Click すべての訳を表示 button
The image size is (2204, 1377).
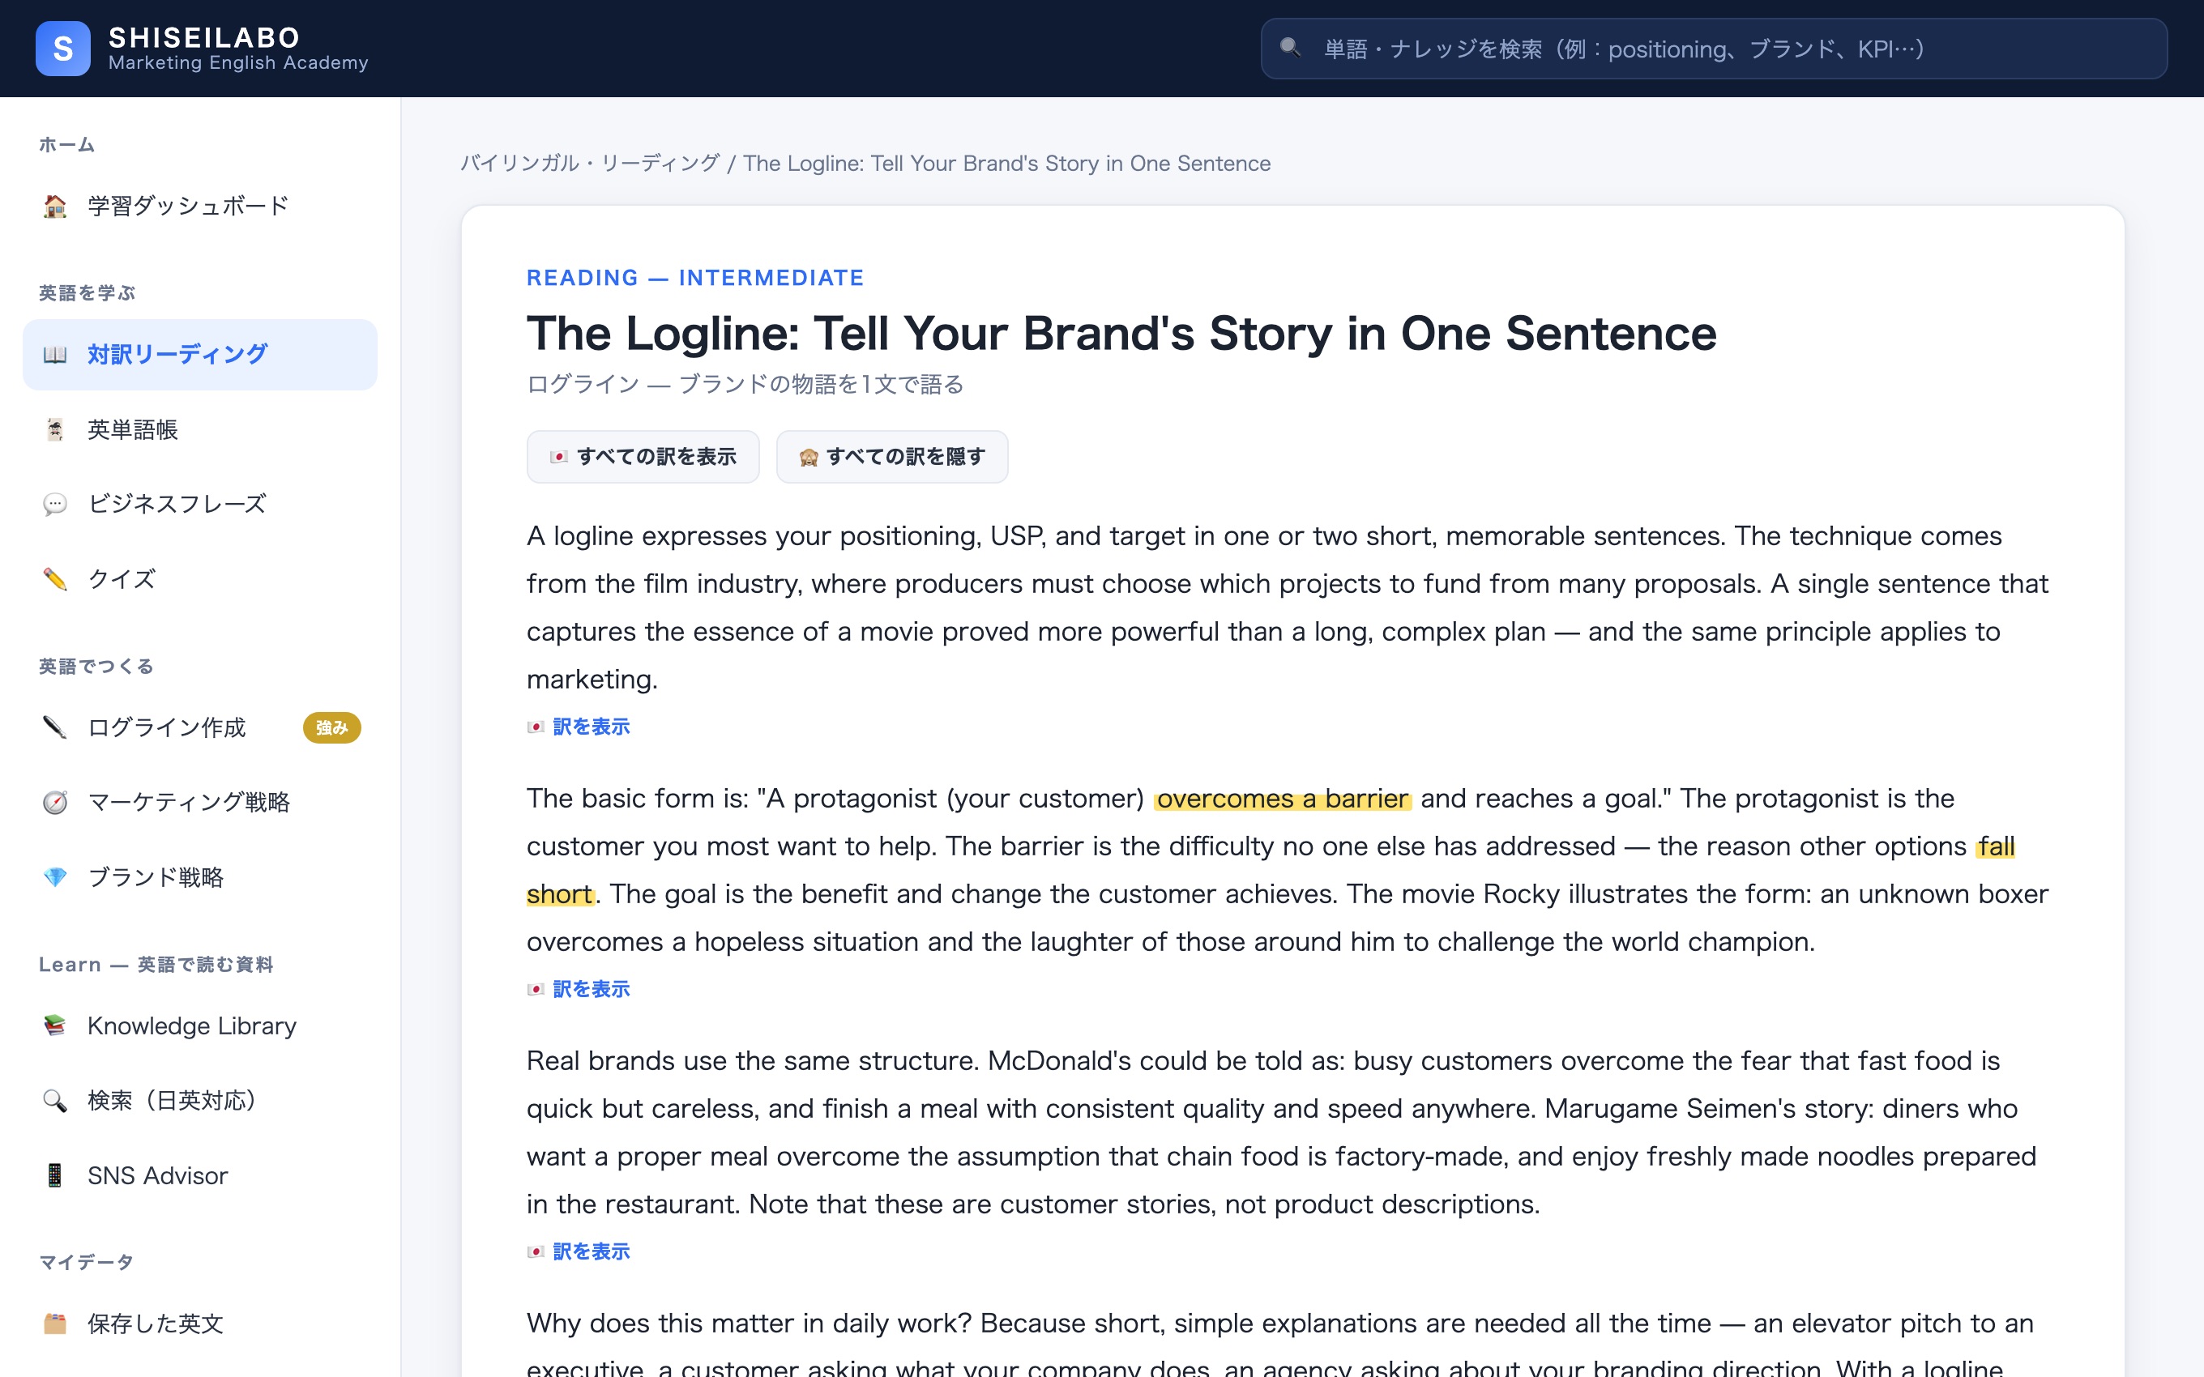(x=643, y=456)
